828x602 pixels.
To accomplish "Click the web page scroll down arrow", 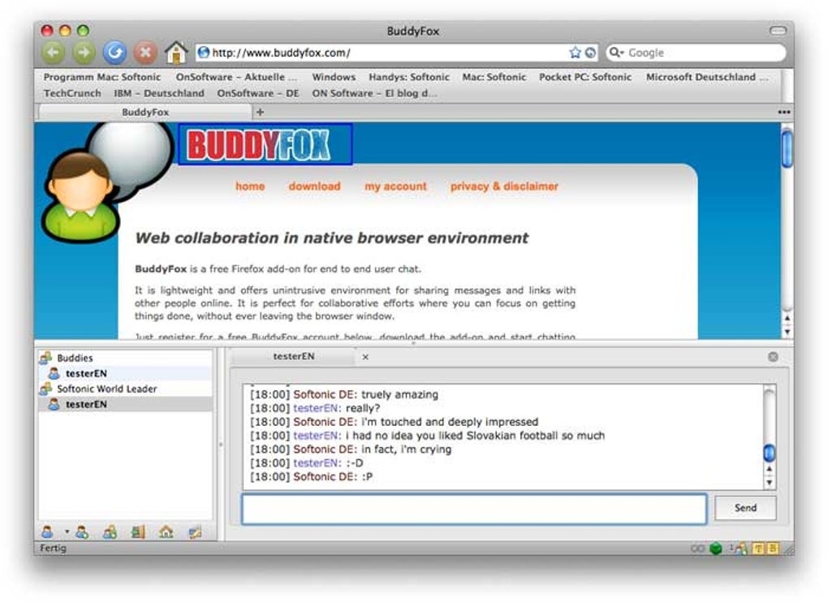I will click(787, 332).
